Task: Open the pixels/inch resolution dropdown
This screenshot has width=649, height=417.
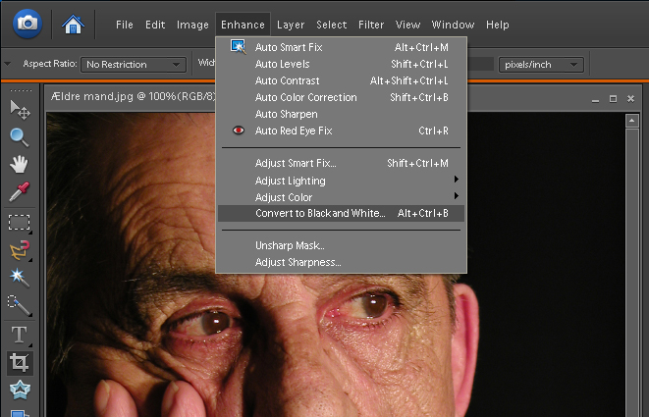Action: (541, 65)
